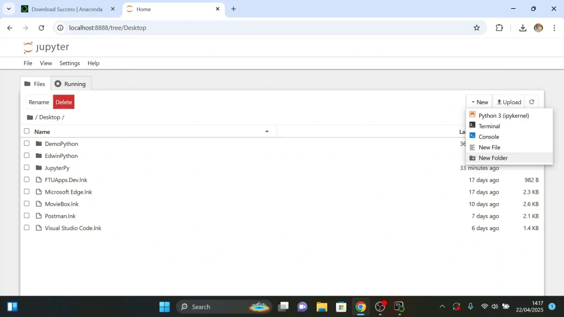Bookmark this page with the star icon
The height and width of the screenshot is (317, 564).
476,28
